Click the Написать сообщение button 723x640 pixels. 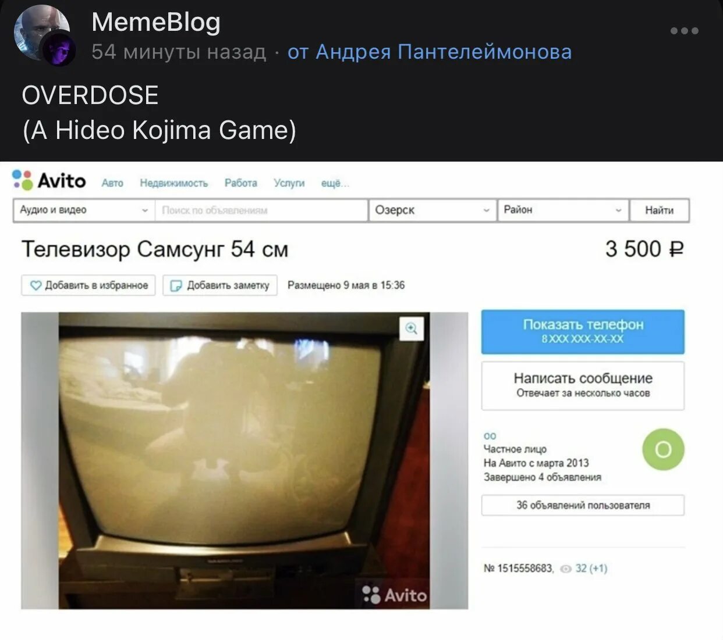point(583,386)
